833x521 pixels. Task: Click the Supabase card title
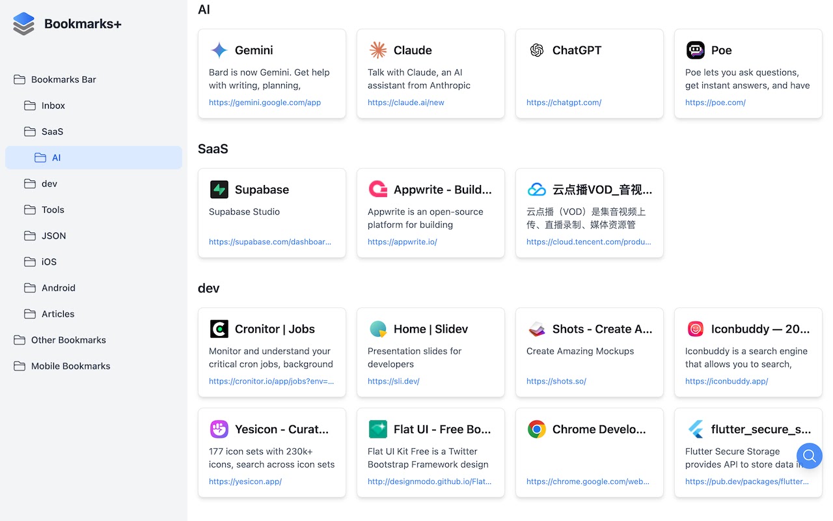pyautogui.click(x=262, y=190)
